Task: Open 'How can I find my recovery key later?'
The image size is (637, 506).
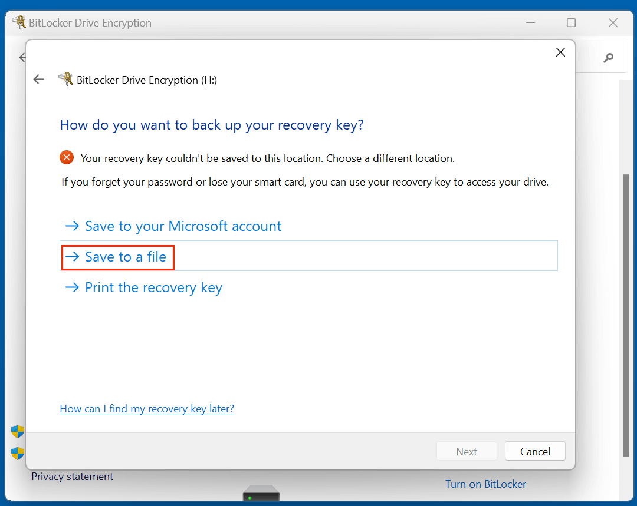Action: (x=146, y=408)
